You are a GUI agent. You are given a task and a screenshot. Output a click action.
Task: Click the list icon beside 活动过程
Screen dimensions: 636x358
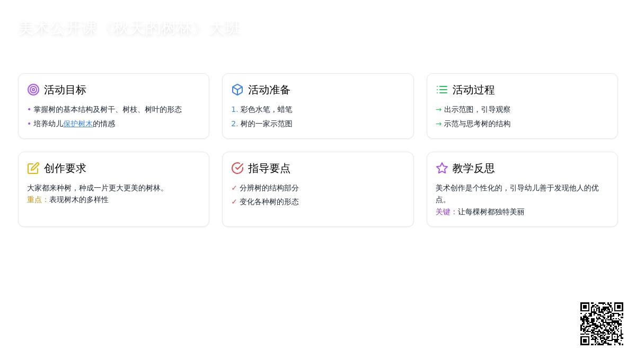point(442,90)
